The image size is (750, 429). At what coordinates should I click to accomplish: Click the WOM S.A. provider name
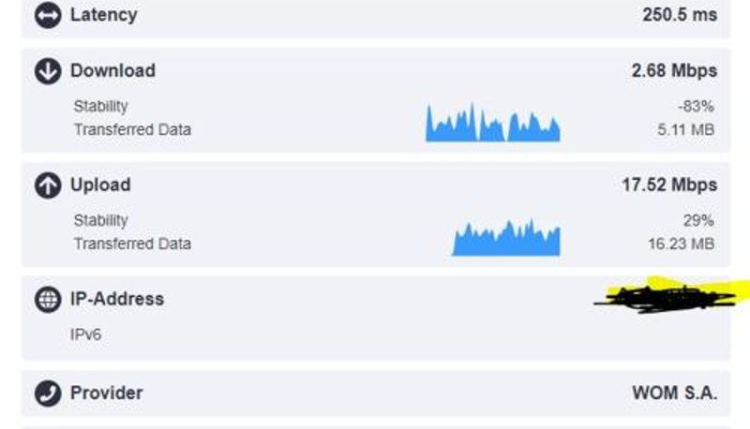[x=675, y=393]
